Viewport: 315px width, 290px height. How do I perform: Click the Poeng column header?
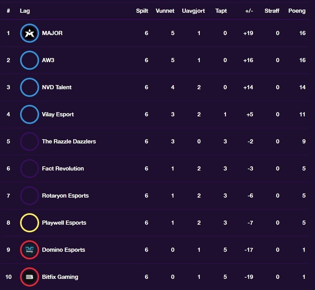tap(297, 11)
